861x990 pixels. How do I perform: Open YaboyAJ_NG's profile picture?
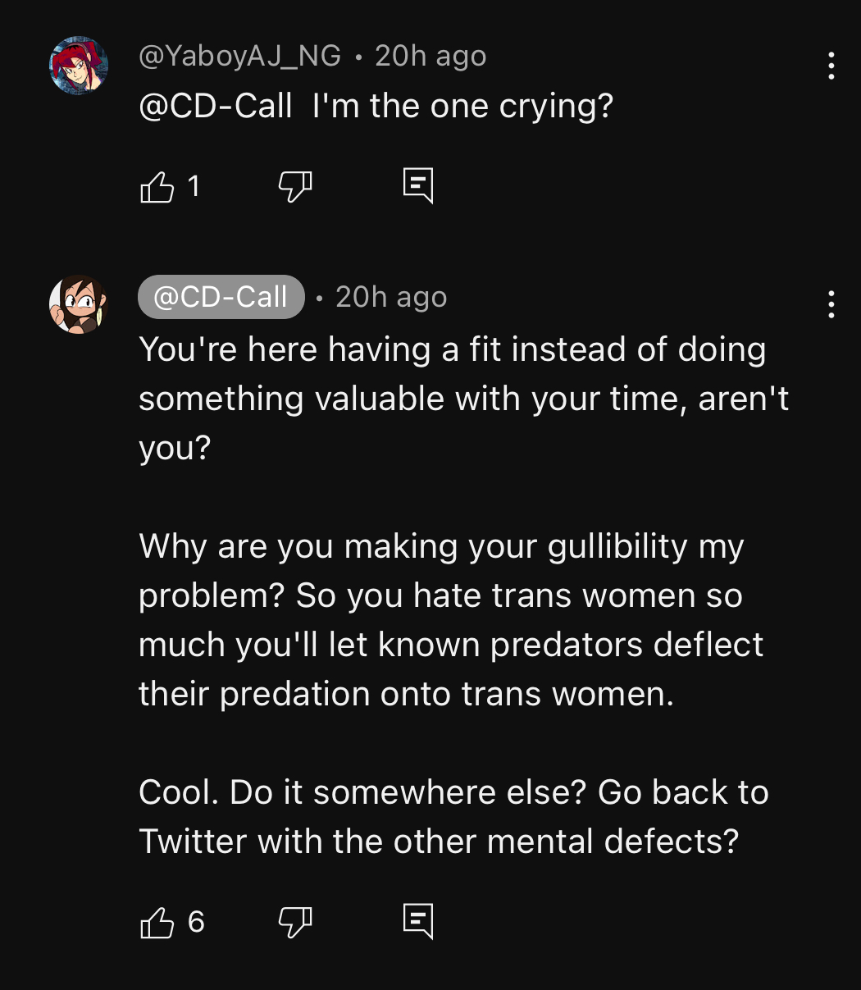[x=79, y=66]
